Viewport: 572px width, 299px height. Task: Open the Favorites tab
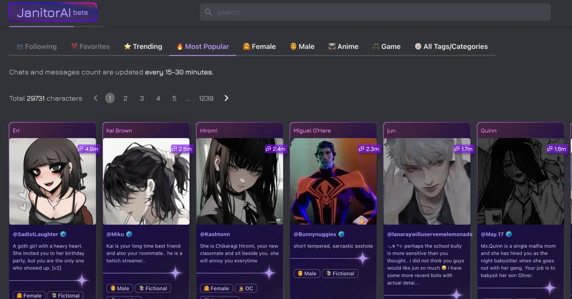91,46
